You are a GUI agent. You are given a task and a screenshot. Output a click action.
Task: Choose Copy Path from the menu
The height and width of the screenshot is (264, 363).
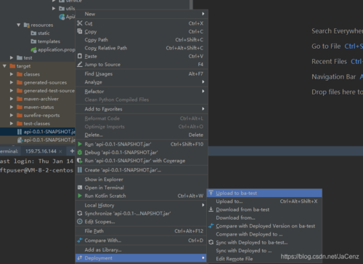click(x=142, y=40)
